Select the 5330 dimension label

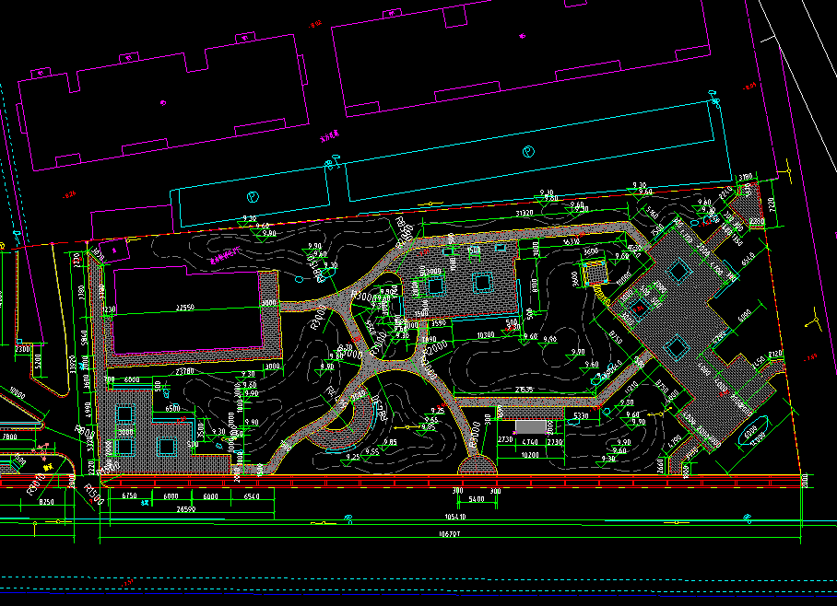point(581,417)
